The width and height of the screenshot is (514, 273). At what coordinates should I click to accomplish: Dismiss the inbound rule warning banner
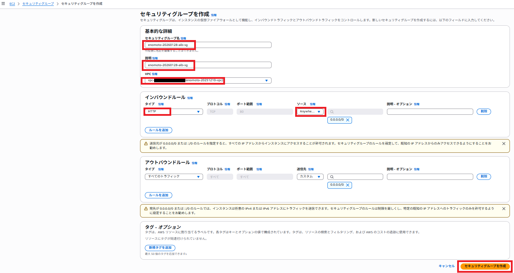point(503,144)
